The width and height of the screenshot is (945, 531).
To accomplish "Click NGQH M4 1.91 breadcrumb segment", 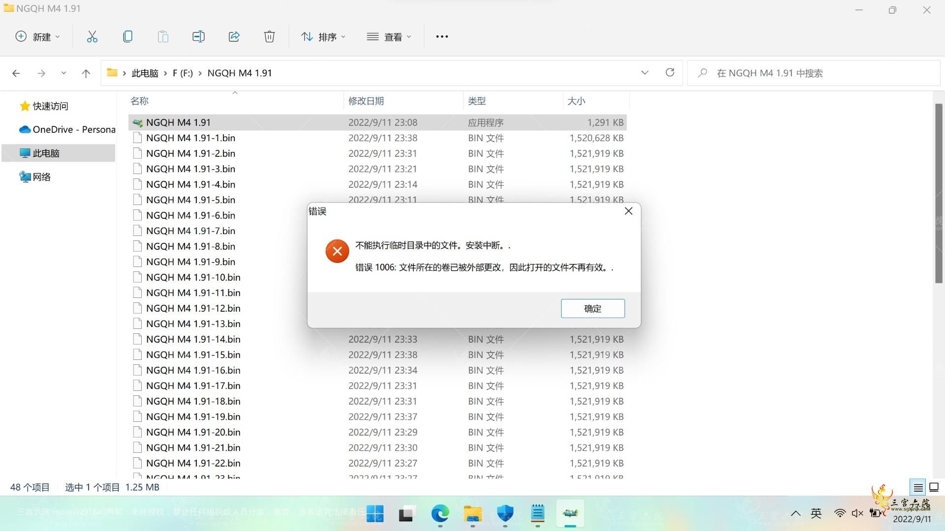I will (x=240, y=73).
